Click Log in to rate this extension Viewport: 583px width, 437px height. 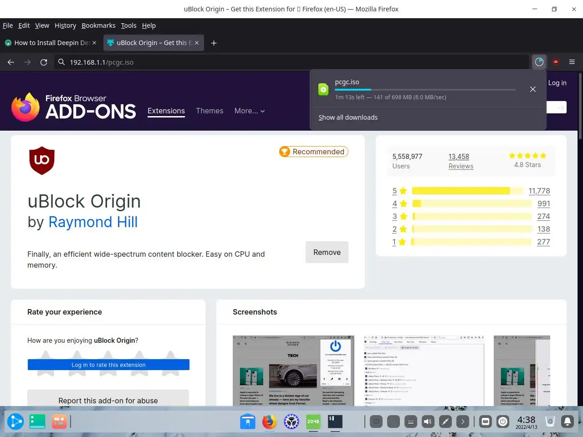108,365
